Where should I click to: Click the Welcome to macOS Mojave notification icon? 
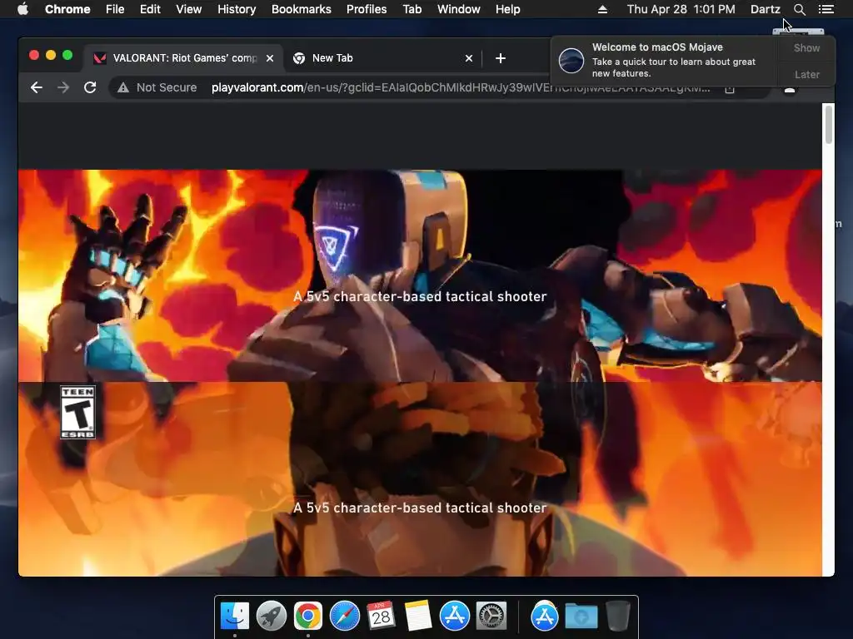click(571, 60)
